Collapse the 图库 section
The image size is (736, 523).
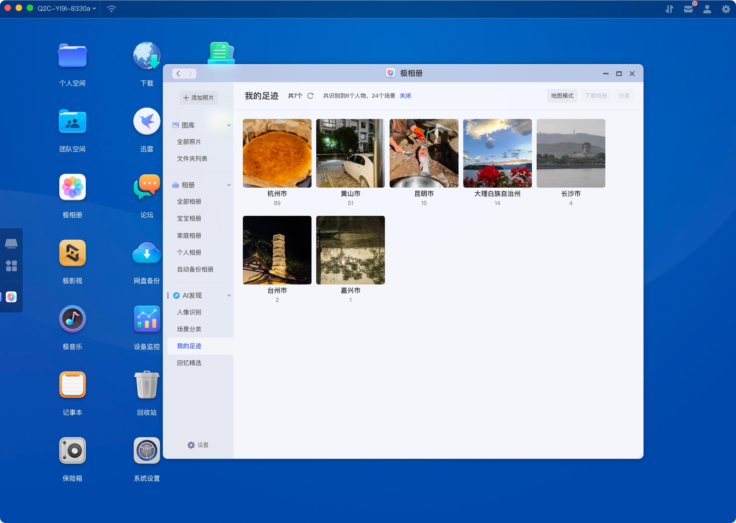coord(229,125)
